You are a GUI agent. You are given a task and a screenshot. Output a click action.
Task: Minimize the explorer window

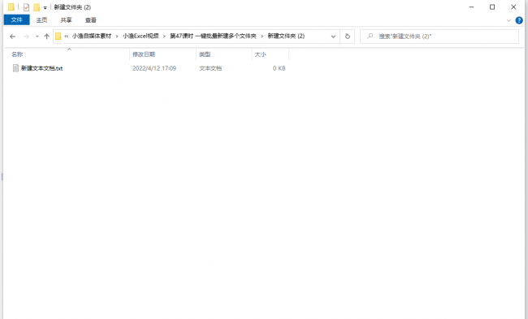[471, 7]
